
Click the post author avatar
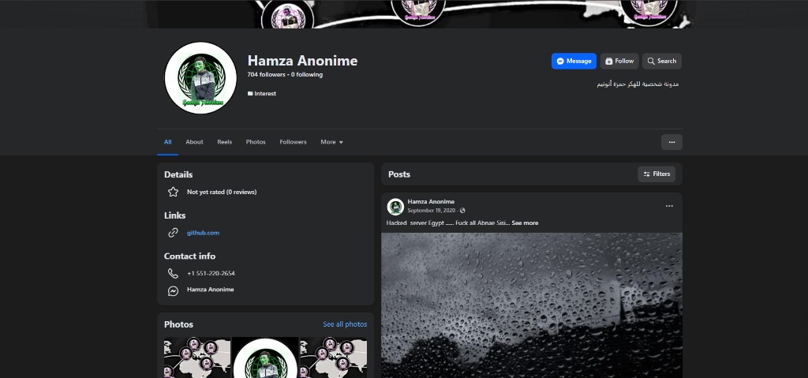click(395, 206)
